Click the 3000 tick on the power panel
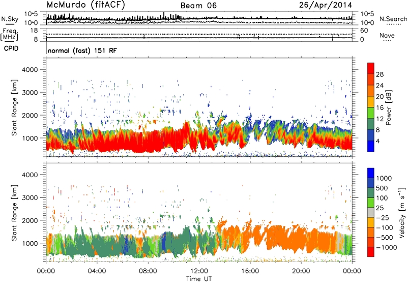The height and width of the screenshot is (282, 407). [30, 93]
